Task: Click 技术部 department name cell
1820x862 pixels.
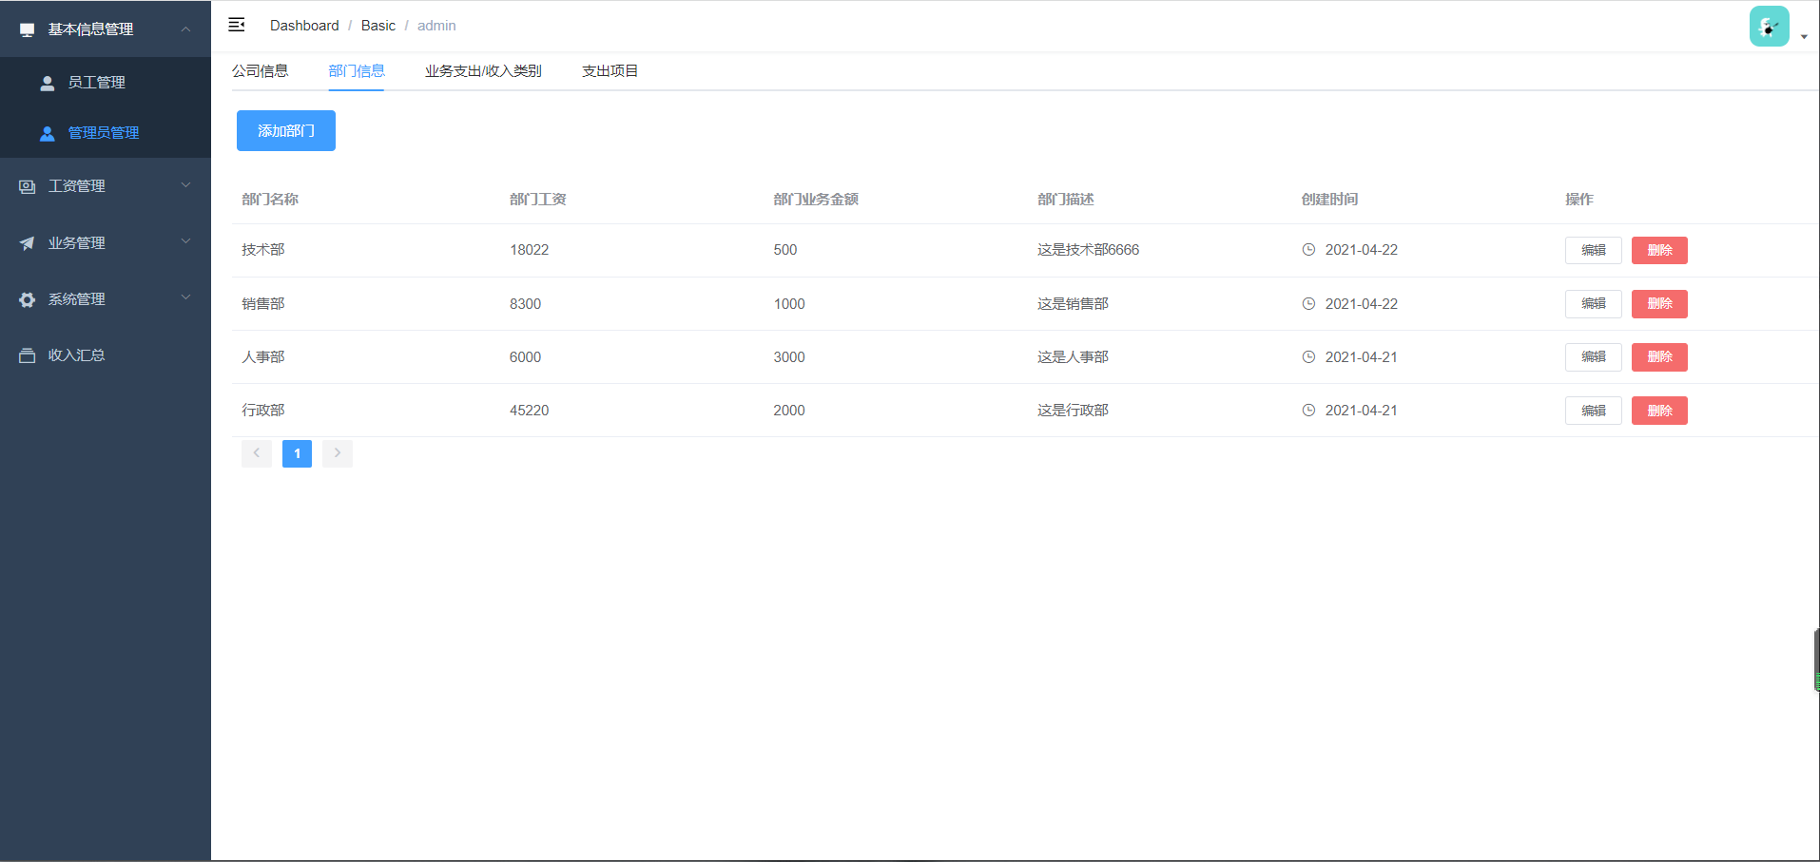Action: point(263,250)
